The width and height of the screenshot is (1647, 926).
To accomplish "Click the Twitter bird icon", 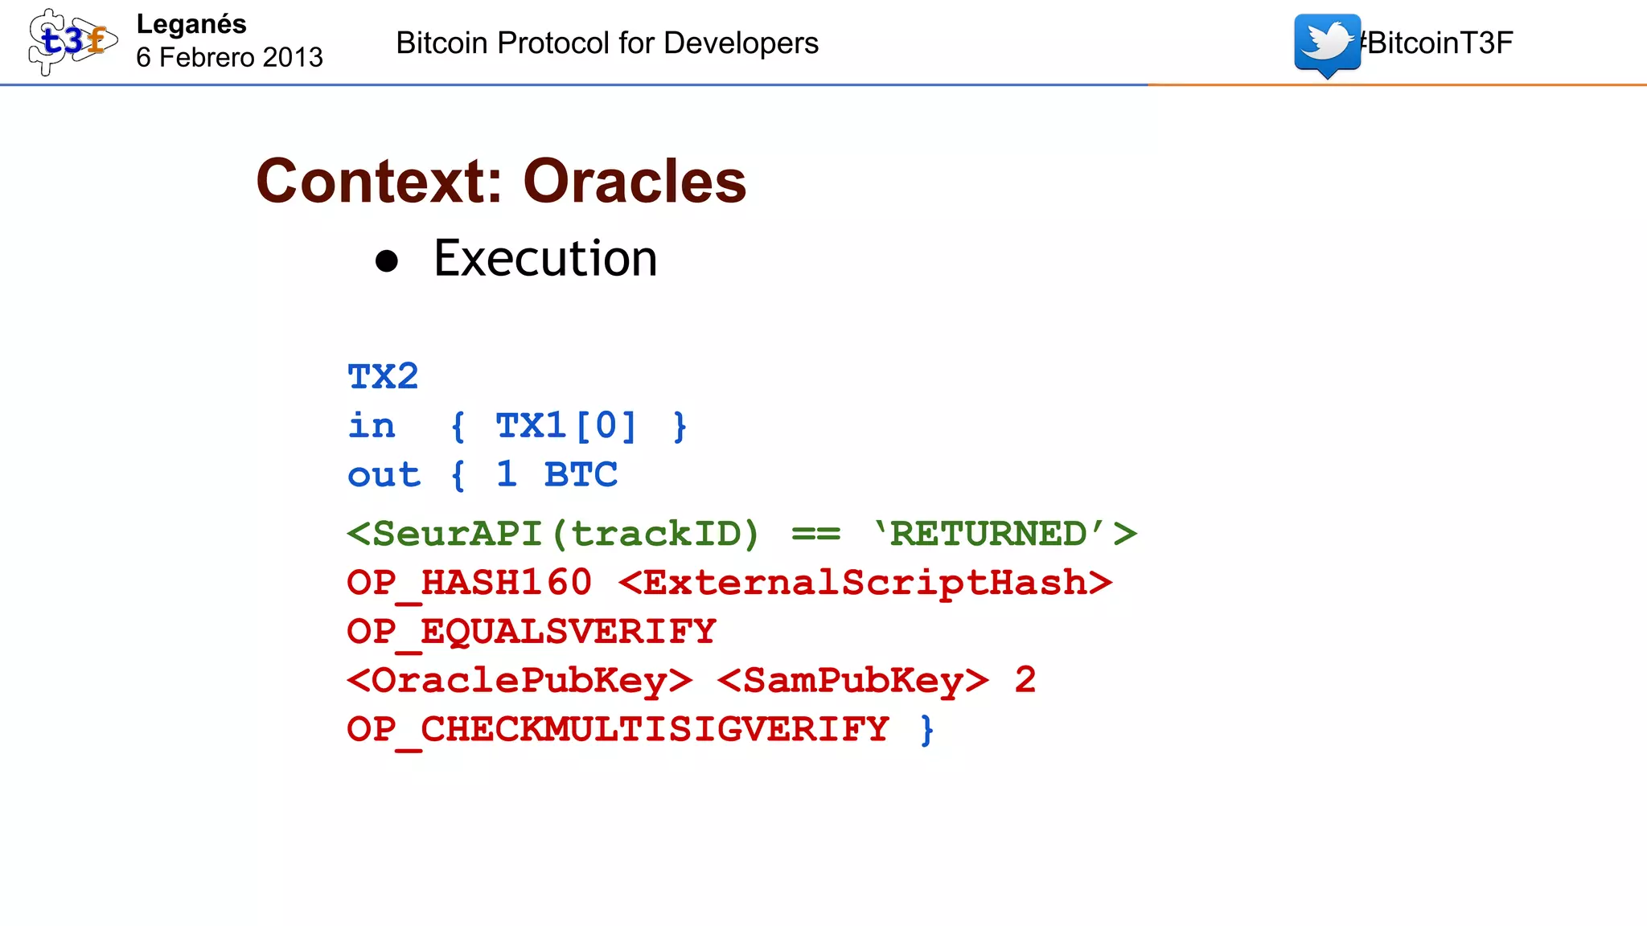I will click(1327, 45).
